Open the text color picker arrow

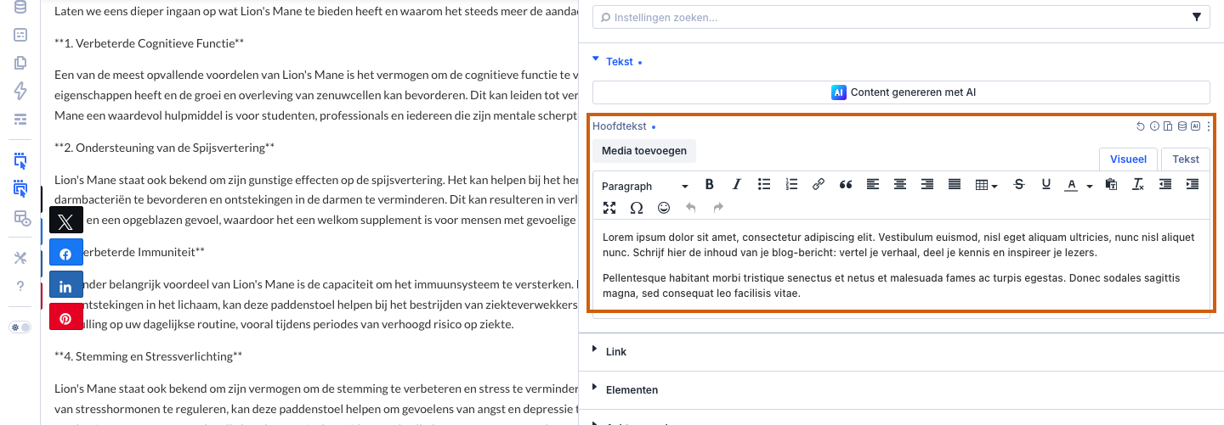[1090, 186]
